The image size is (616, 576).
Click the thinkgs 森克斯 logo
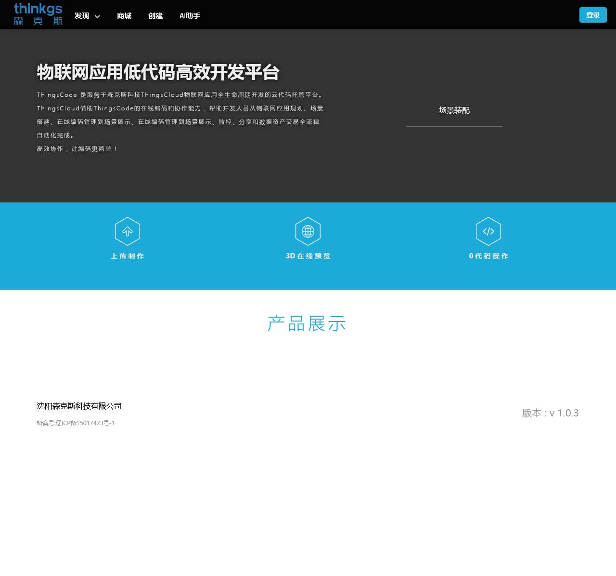[x=38, y=14]
